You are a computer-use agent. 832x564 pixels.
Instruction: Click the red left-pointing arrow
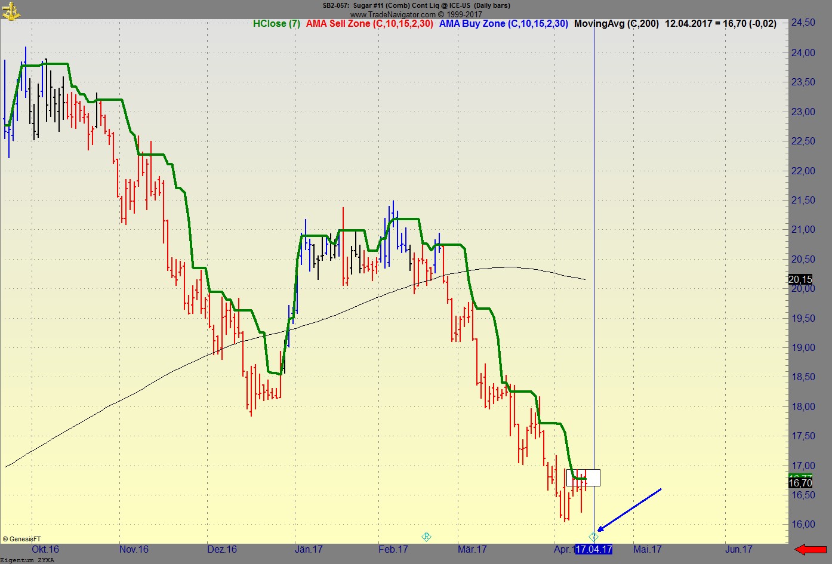[x=810, y=549]
